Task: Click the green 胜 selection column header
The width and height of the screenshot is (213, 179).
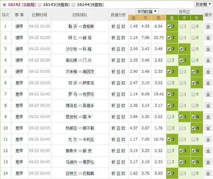Action: 172,18
